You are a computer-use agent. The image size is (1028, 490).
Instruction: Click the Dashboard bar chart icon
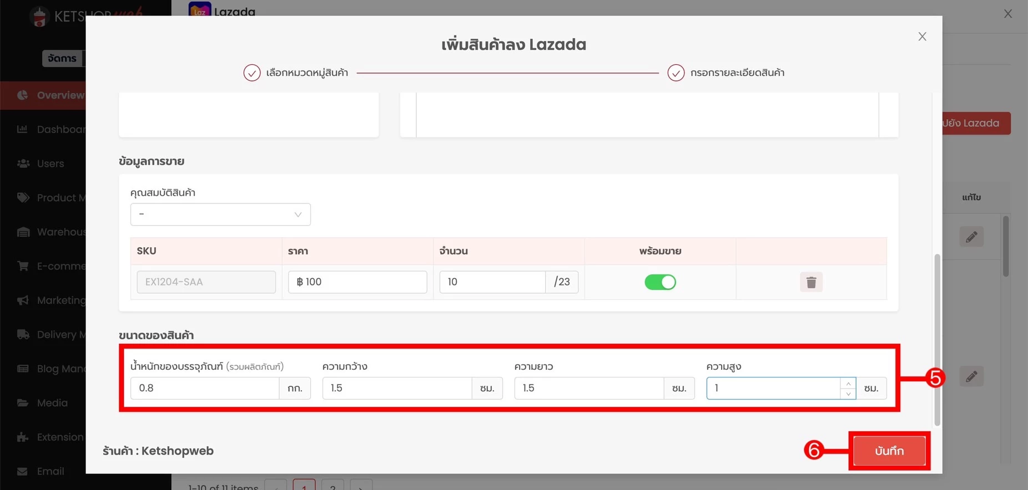[23, 129]
